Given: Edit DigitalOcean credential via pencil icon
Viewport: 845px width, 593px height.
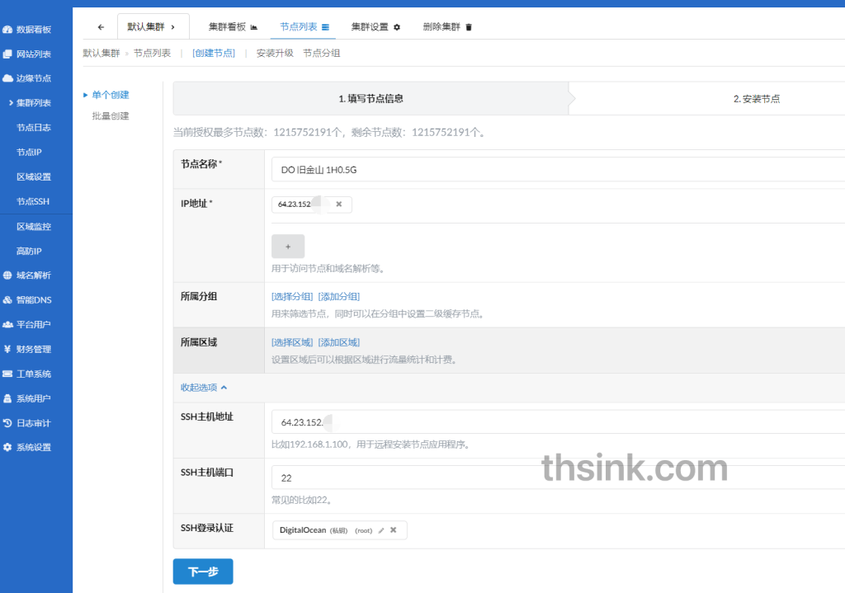Looking at the screenshot, I should [380, 530].
